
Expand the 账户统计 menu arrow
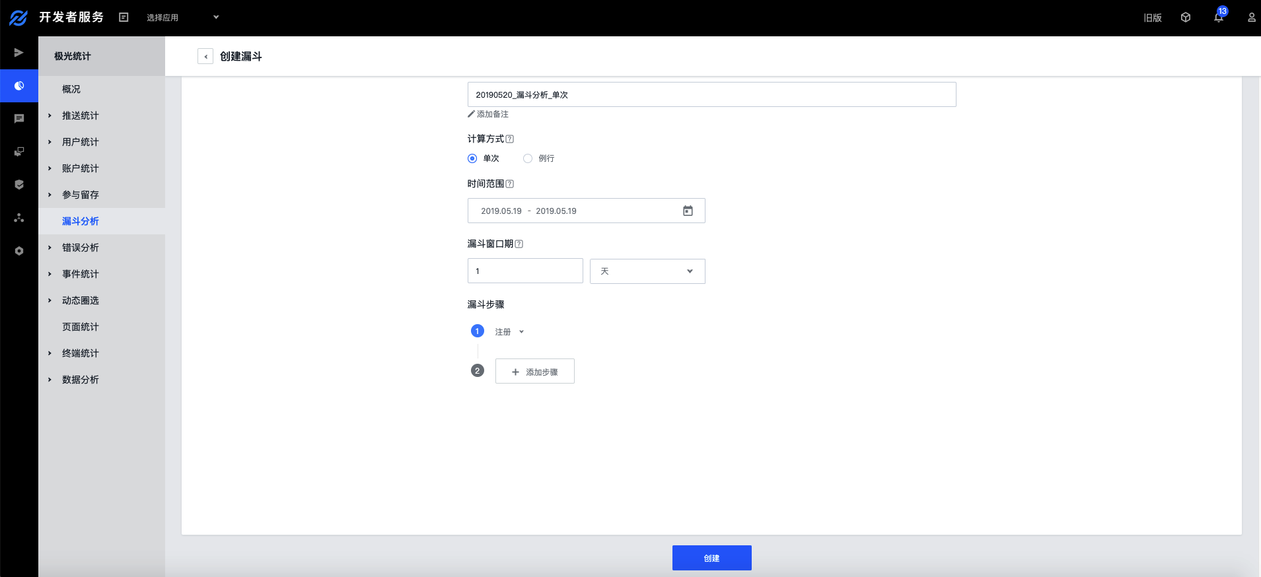[50, 168]
